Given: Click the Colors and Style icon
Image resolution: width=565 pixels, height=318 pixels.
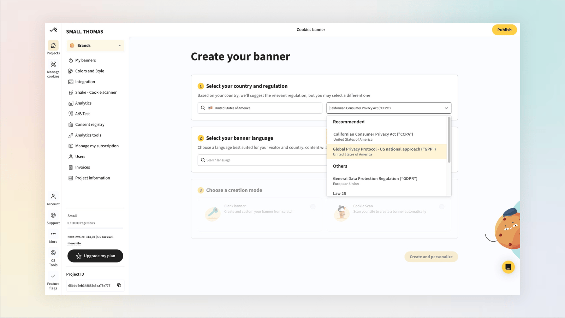Looking at the screenshot, I should pos(71,71).
